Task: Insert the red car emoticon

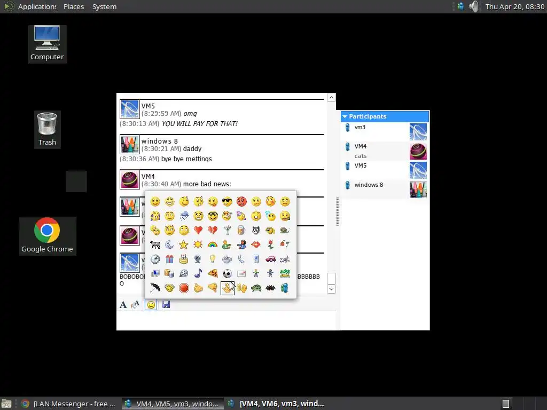Action: click(270, 259)
